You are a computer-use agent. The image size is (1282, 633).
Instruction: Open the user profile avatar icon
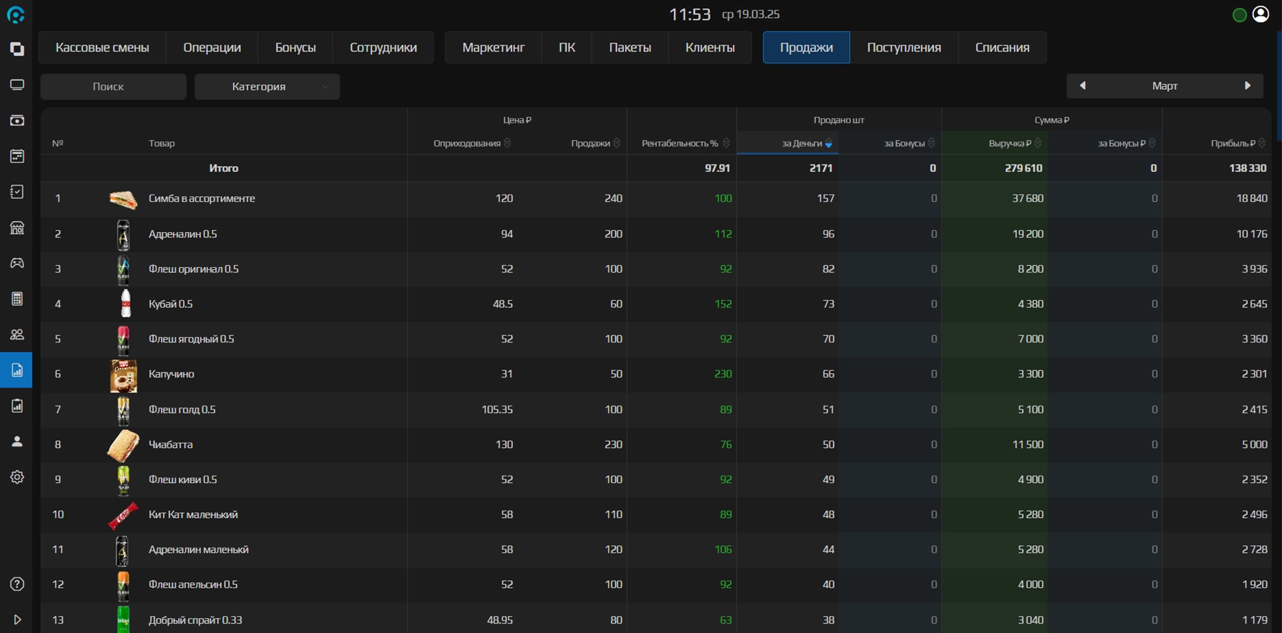1261,14
